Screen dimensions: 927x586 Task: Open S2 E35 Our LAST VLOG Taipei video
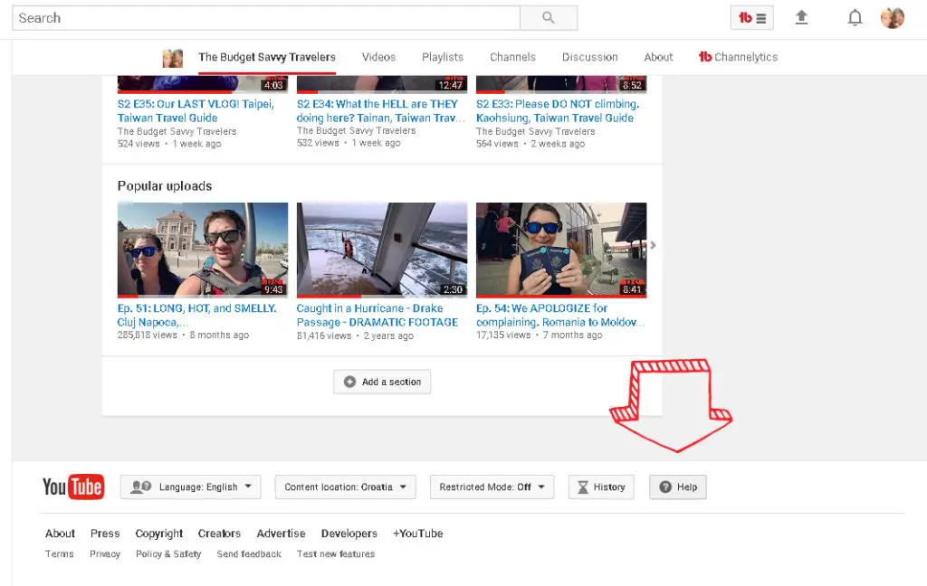point(196,110)
